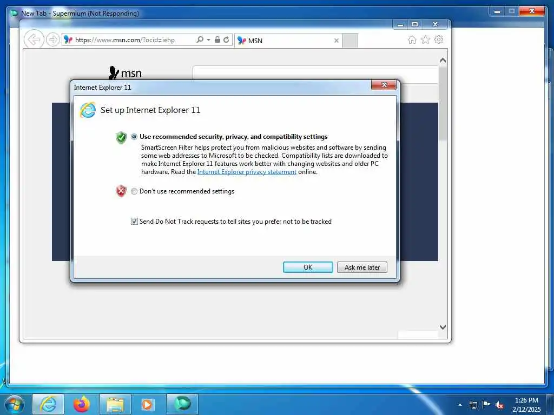Open the Windows Start menu

(x=15, y=404)
